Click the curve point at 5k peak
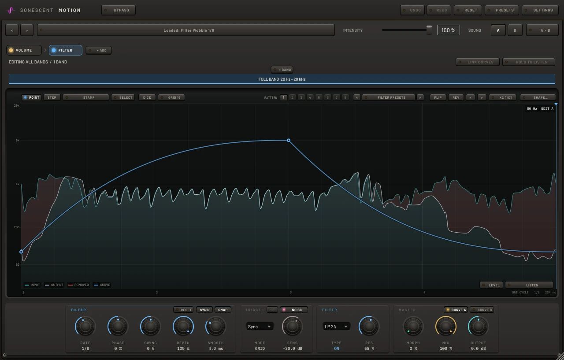Image resolution: width=564 pixels, height=360 pixels. 289,141
